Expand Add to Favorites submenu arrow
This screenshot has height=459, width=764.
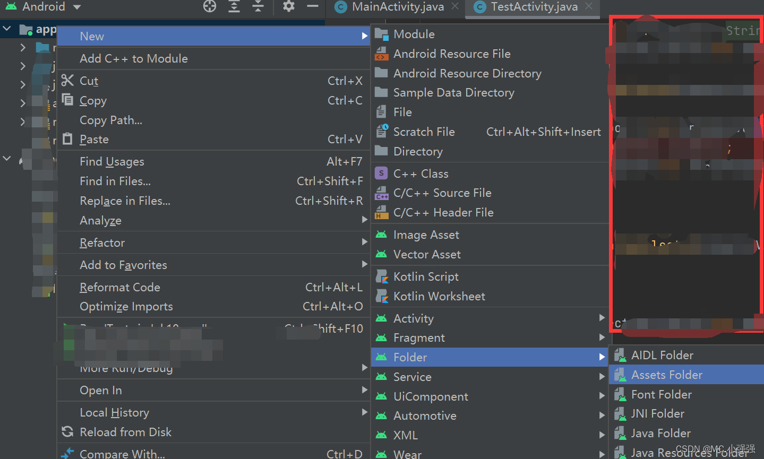point(365,264)
